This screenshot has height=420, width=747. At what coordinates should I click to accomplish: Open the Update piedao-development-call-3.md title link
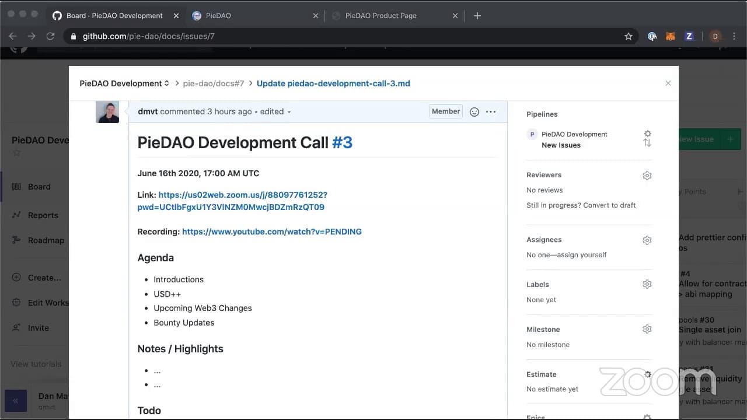coord(333,83)
